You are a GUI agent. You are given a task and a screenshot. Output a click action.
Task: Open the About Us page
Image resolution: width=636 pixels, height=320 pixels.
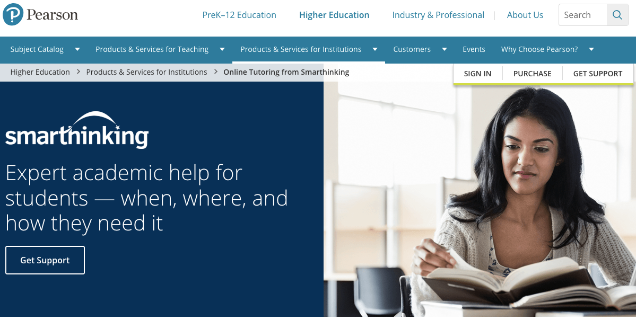click(525, 15)
